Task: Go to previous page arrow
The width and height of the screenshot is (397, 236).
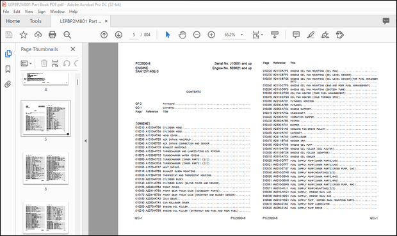Action: 104,35
